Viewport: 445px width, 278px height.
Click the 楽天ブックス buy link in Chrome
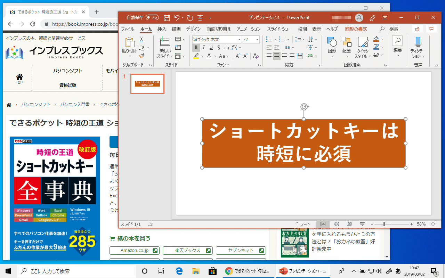pos(188,250)
